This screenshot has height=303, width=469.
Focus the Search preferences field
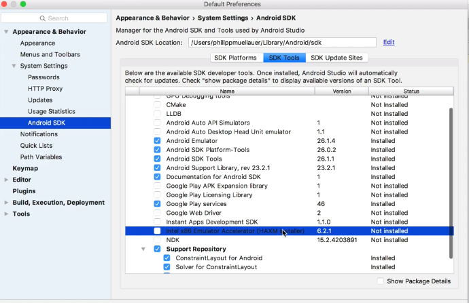[54, 18]
